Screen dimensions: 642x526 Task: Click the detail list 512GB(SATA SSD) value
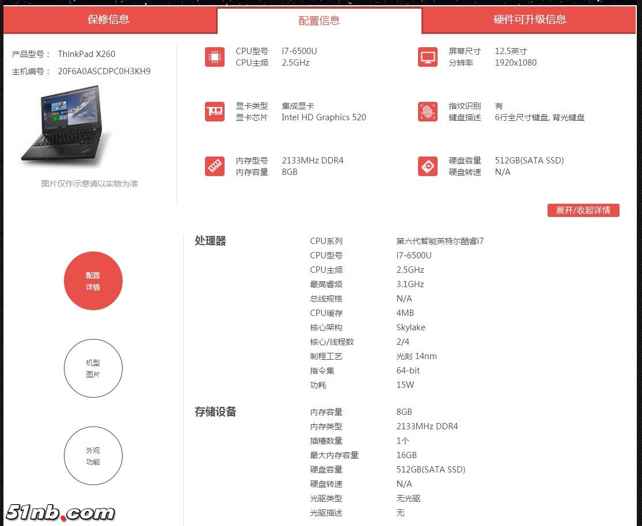(431, 470)
